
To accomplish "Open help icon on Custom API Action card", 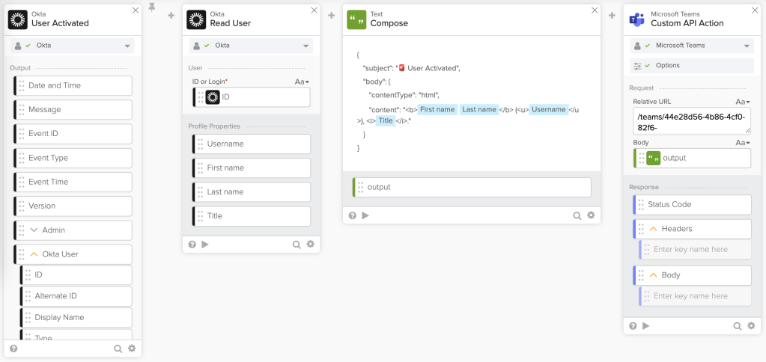I will tap(633, 326).
